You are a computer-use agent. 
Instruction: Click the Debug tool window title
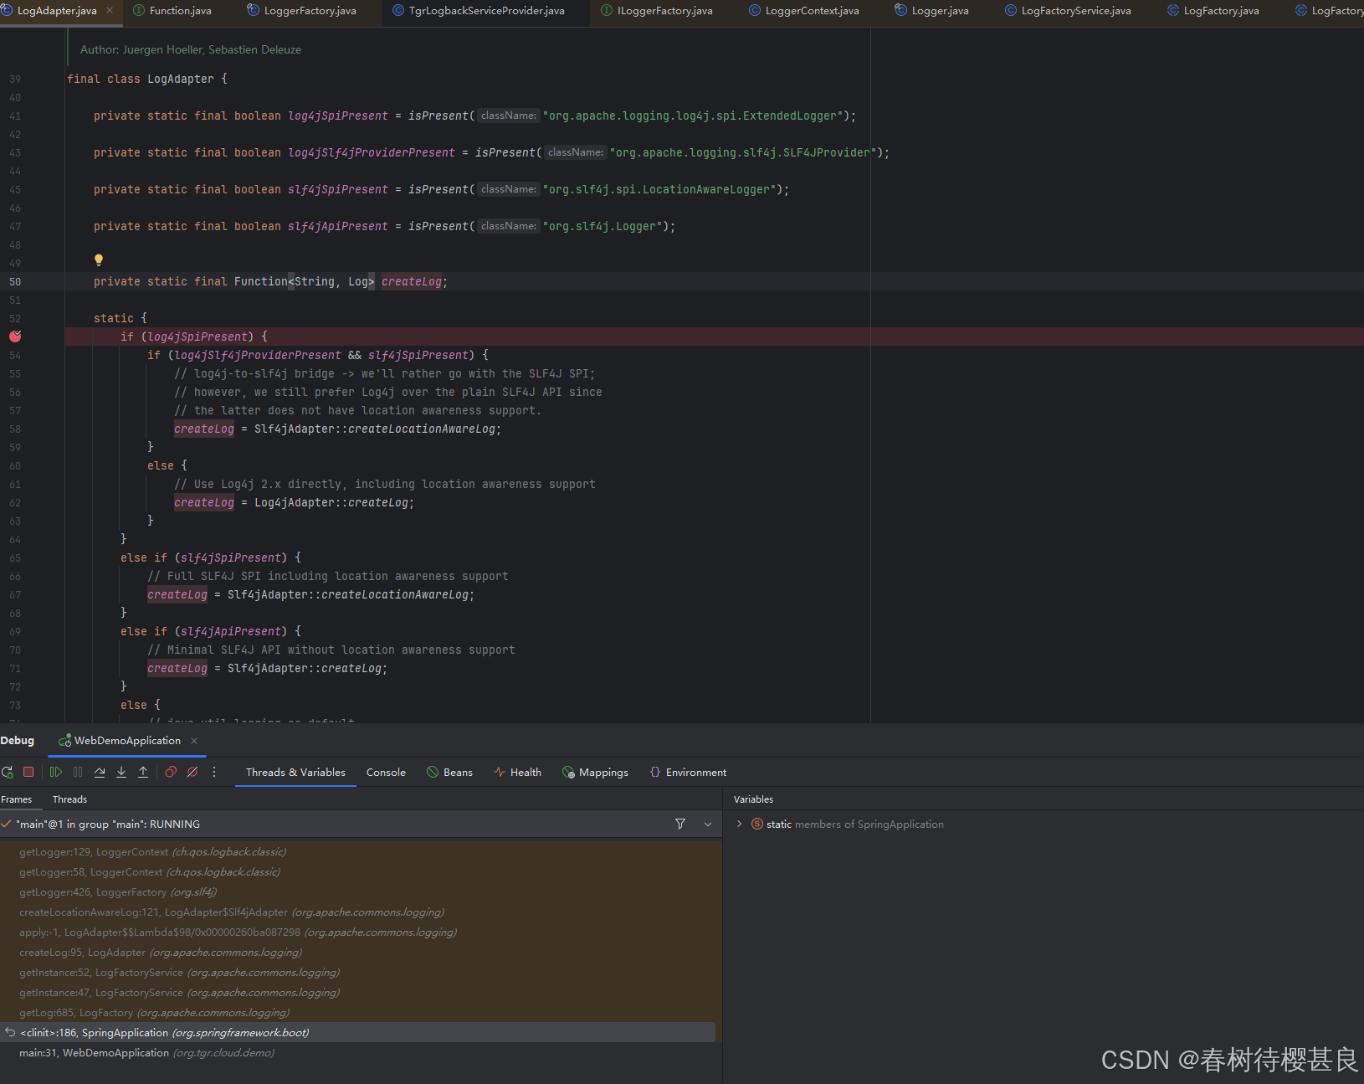click(x=18, y=741)
